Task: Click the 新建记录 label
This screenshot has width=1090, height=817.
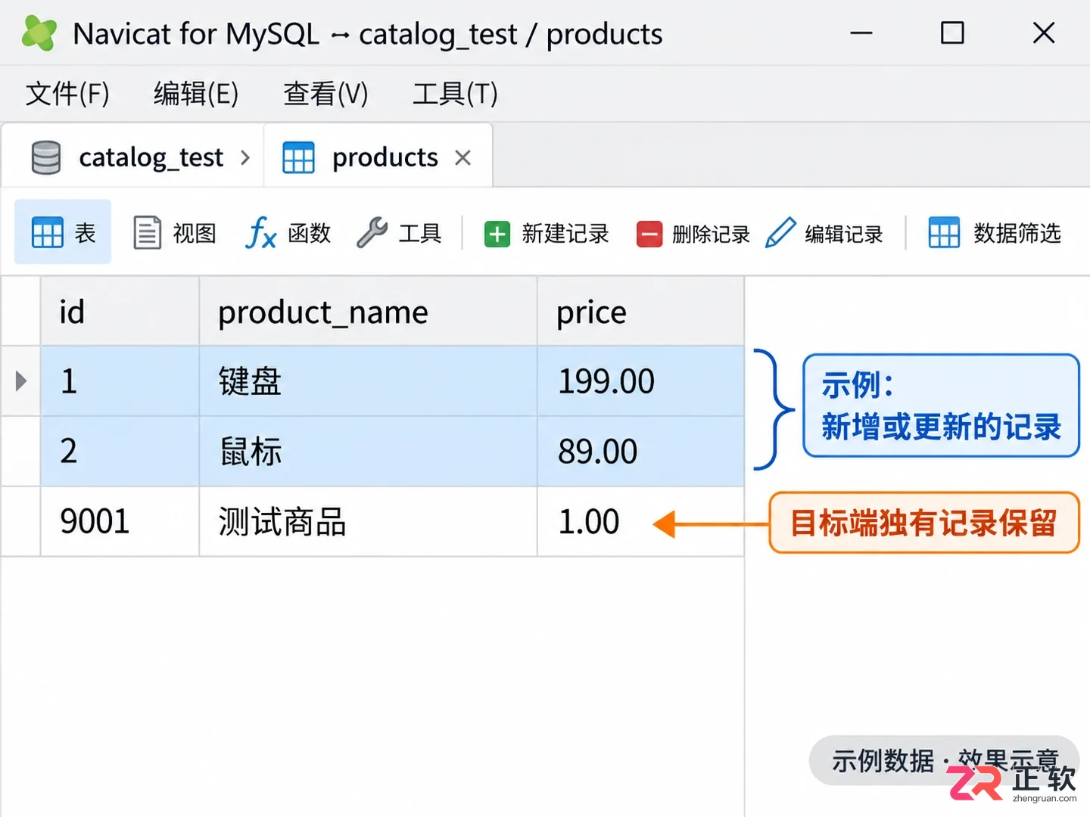Action: (565, 234)
